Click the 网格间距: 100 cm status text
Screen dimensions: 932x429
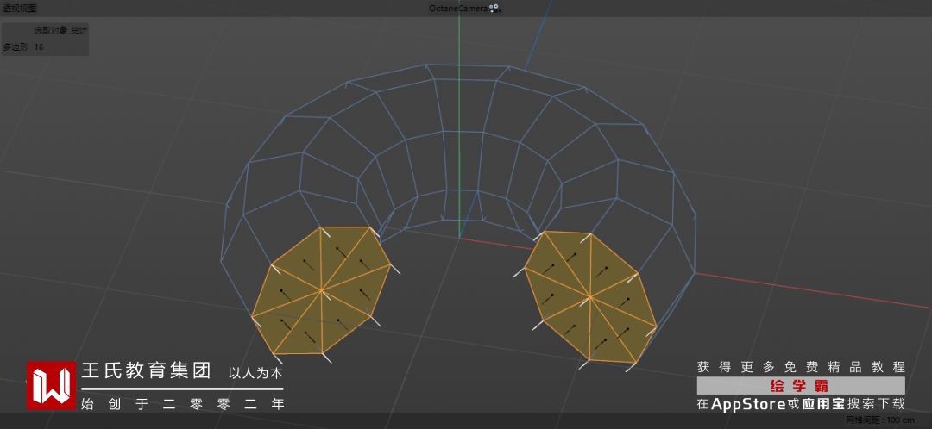tap(879, 420)
